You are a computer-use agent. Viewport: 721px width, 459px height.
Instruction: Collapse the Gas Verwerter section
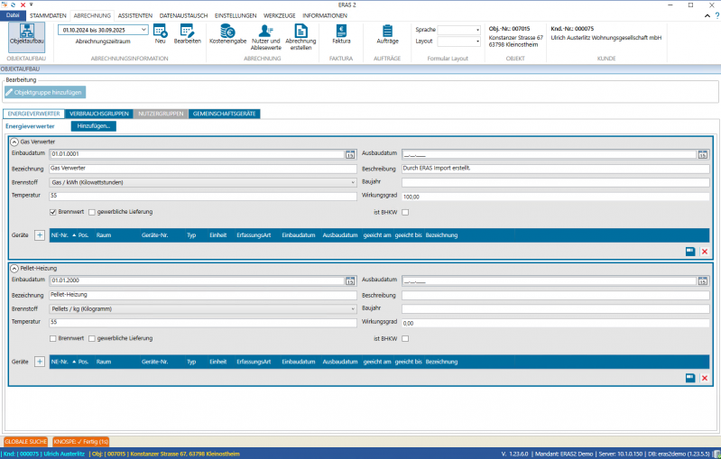pyautogui.click(x=14, y=142)
